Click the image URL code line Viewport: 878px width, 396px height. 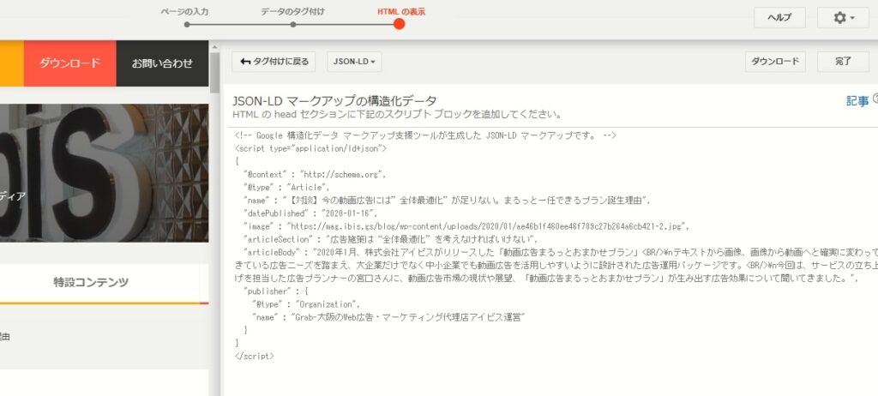(x=465, y=226)
